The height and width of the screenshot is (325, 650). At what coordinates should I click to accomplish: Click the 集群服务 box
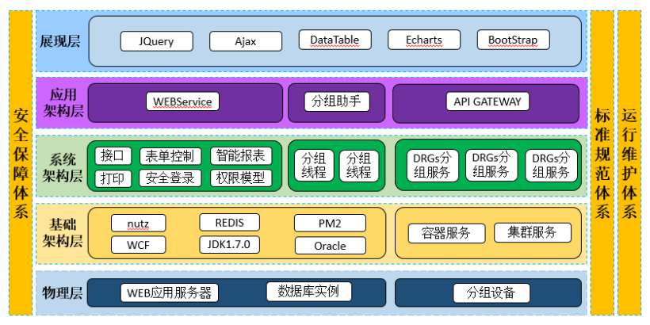(x=532, y=232)
